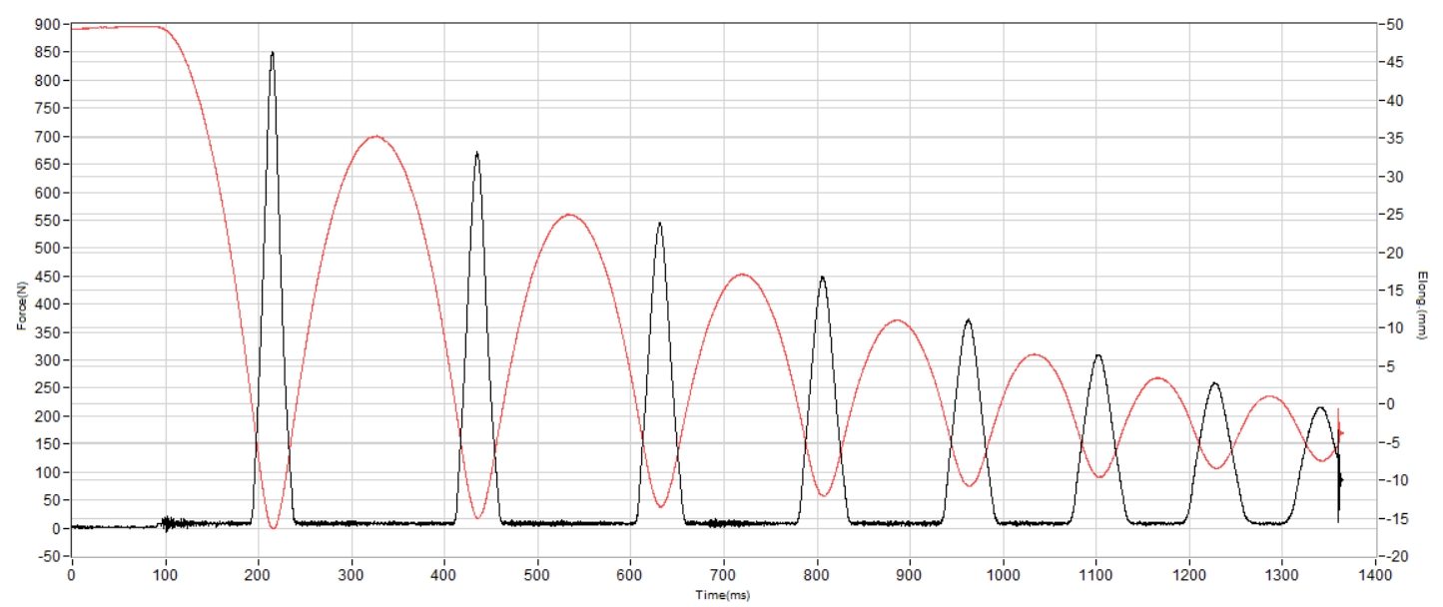Pick the black force peak near 805 ms

coord(822,278)
